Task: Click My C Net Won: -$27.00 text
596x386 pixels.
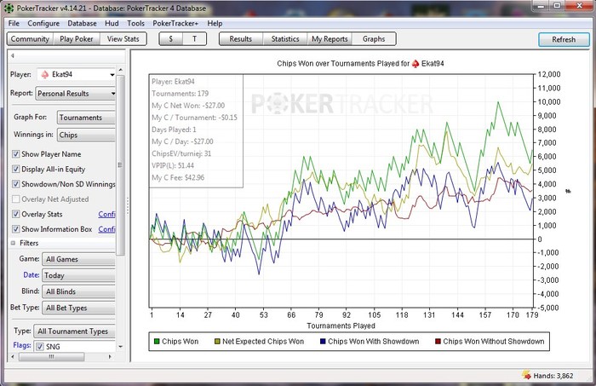Action: [188, 106]
